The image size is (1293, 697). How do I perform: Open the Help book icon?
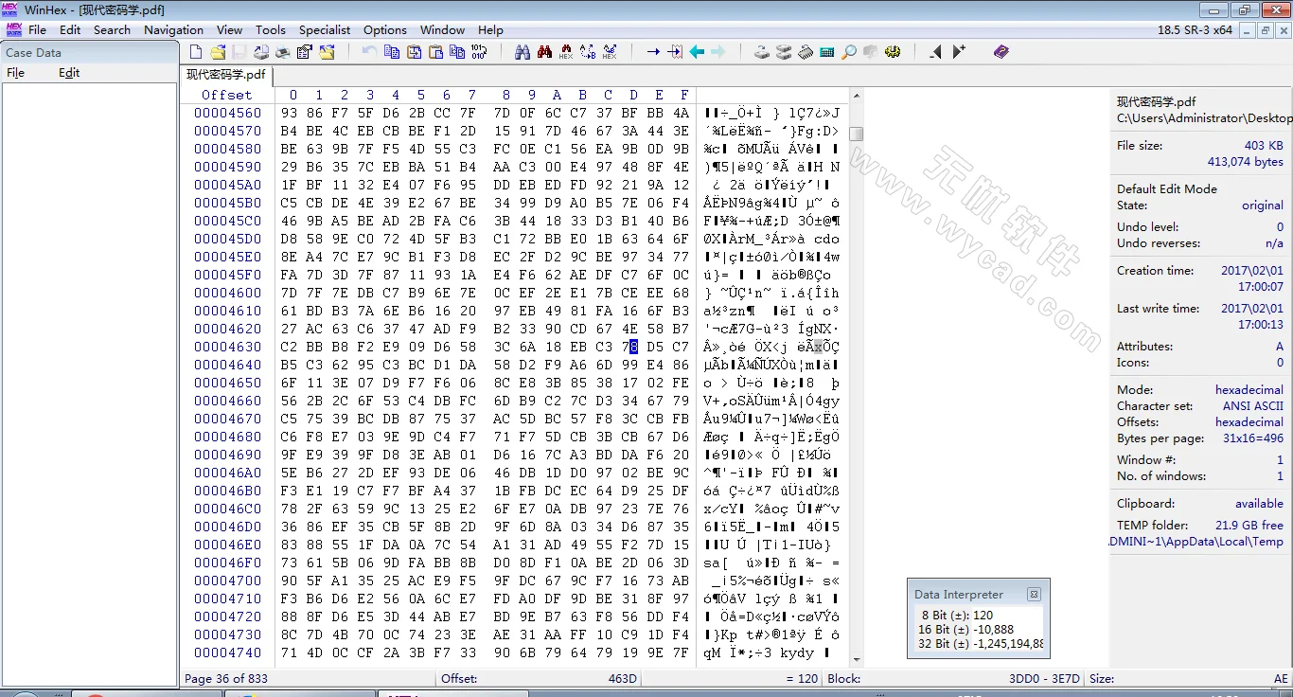(x=1001, y=52)
